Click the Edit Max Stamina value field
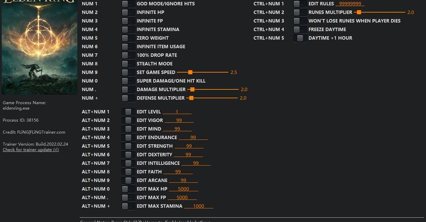Screen dimensions: 426x222 click(x=199, y=206)
